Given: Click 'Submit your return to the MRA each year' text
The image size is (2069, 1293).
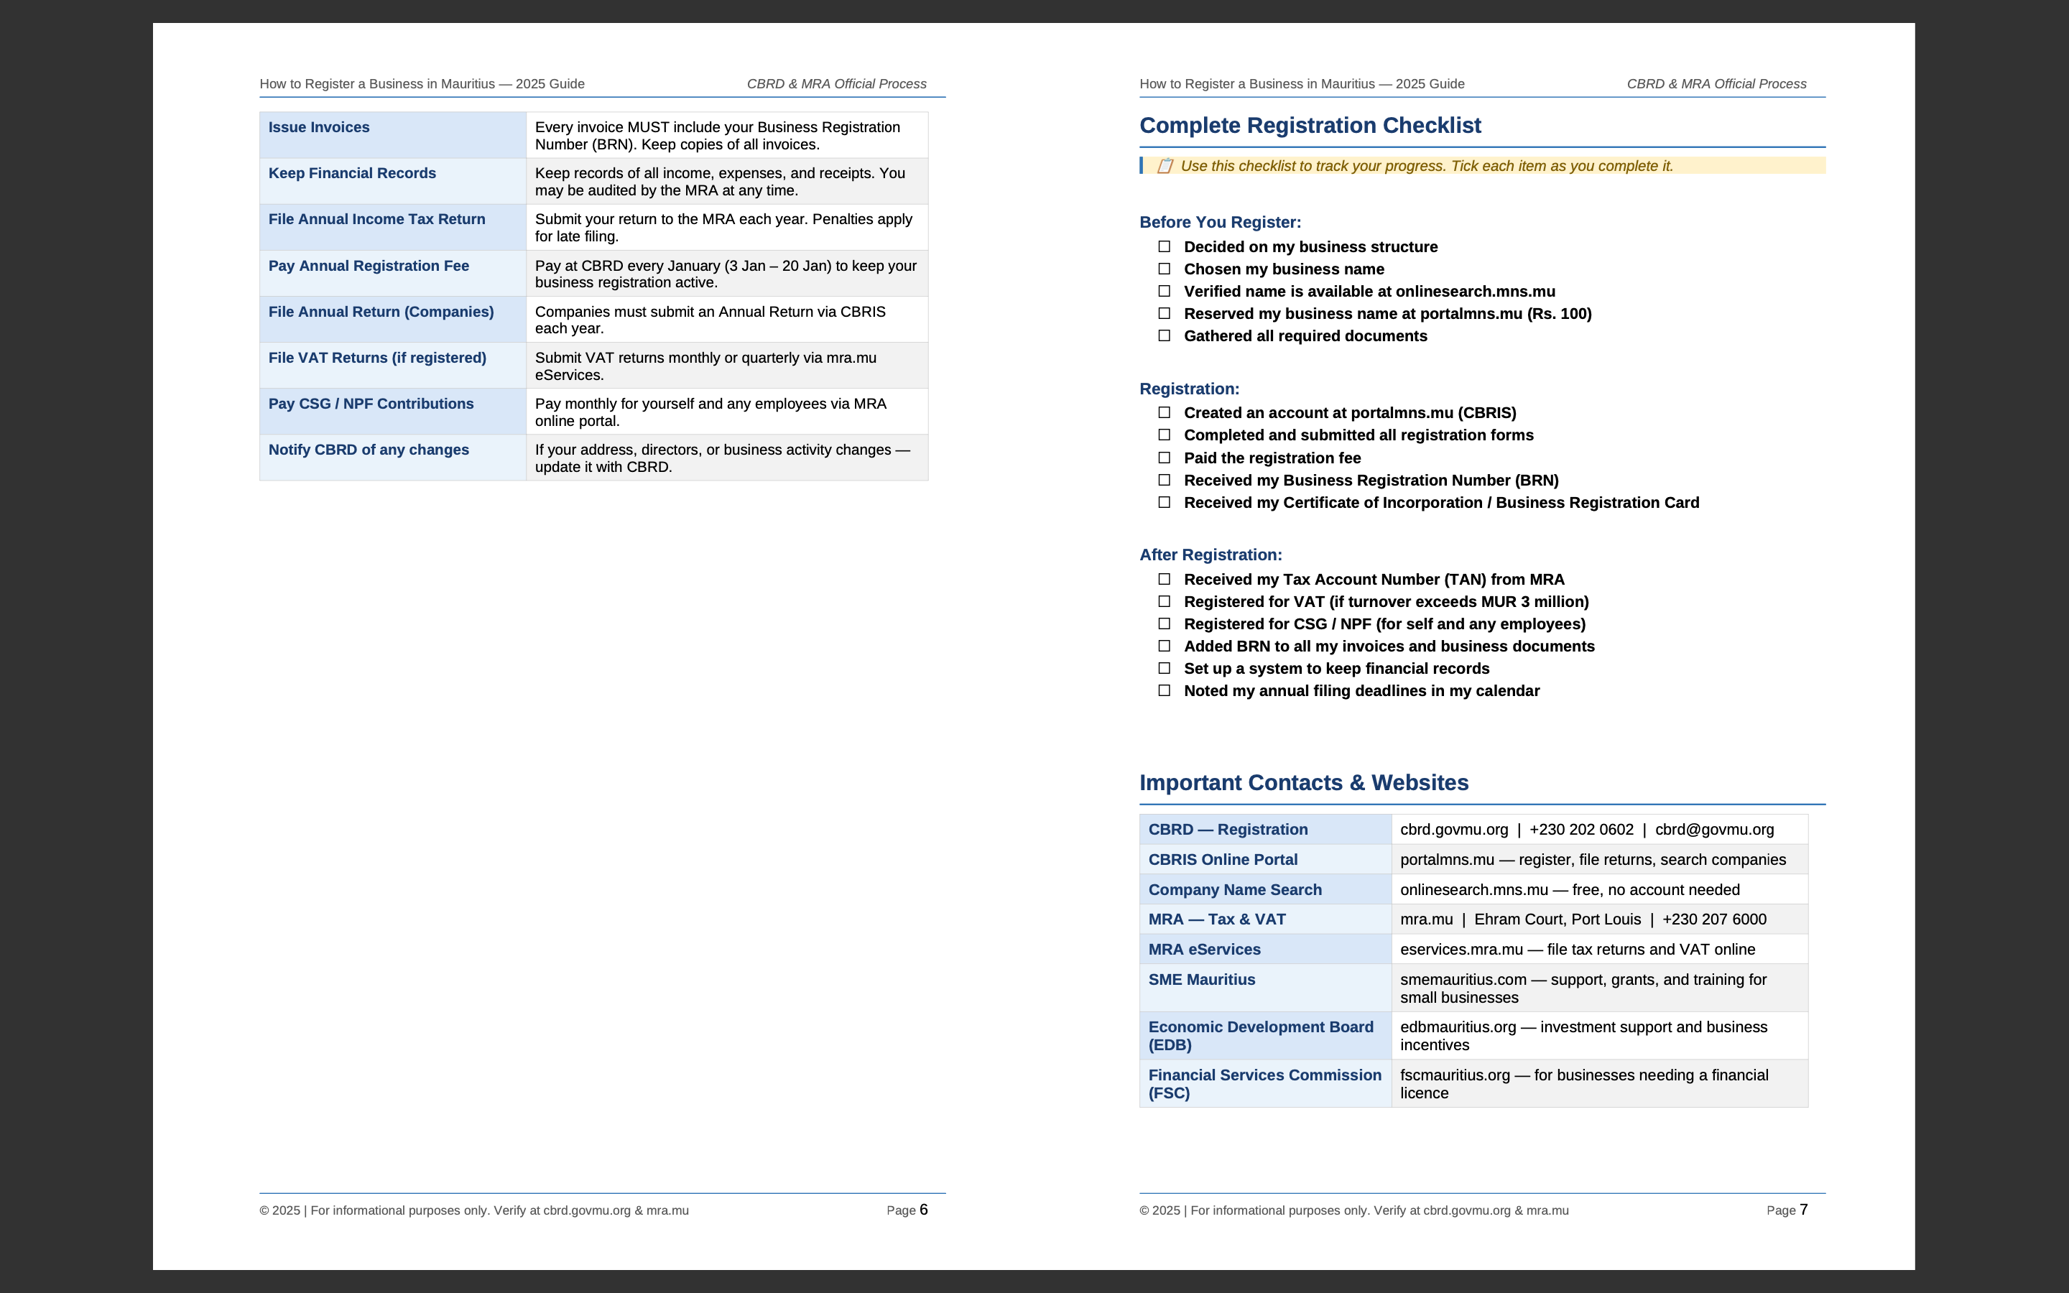Looking at the screenshot, I should (723, 228).
